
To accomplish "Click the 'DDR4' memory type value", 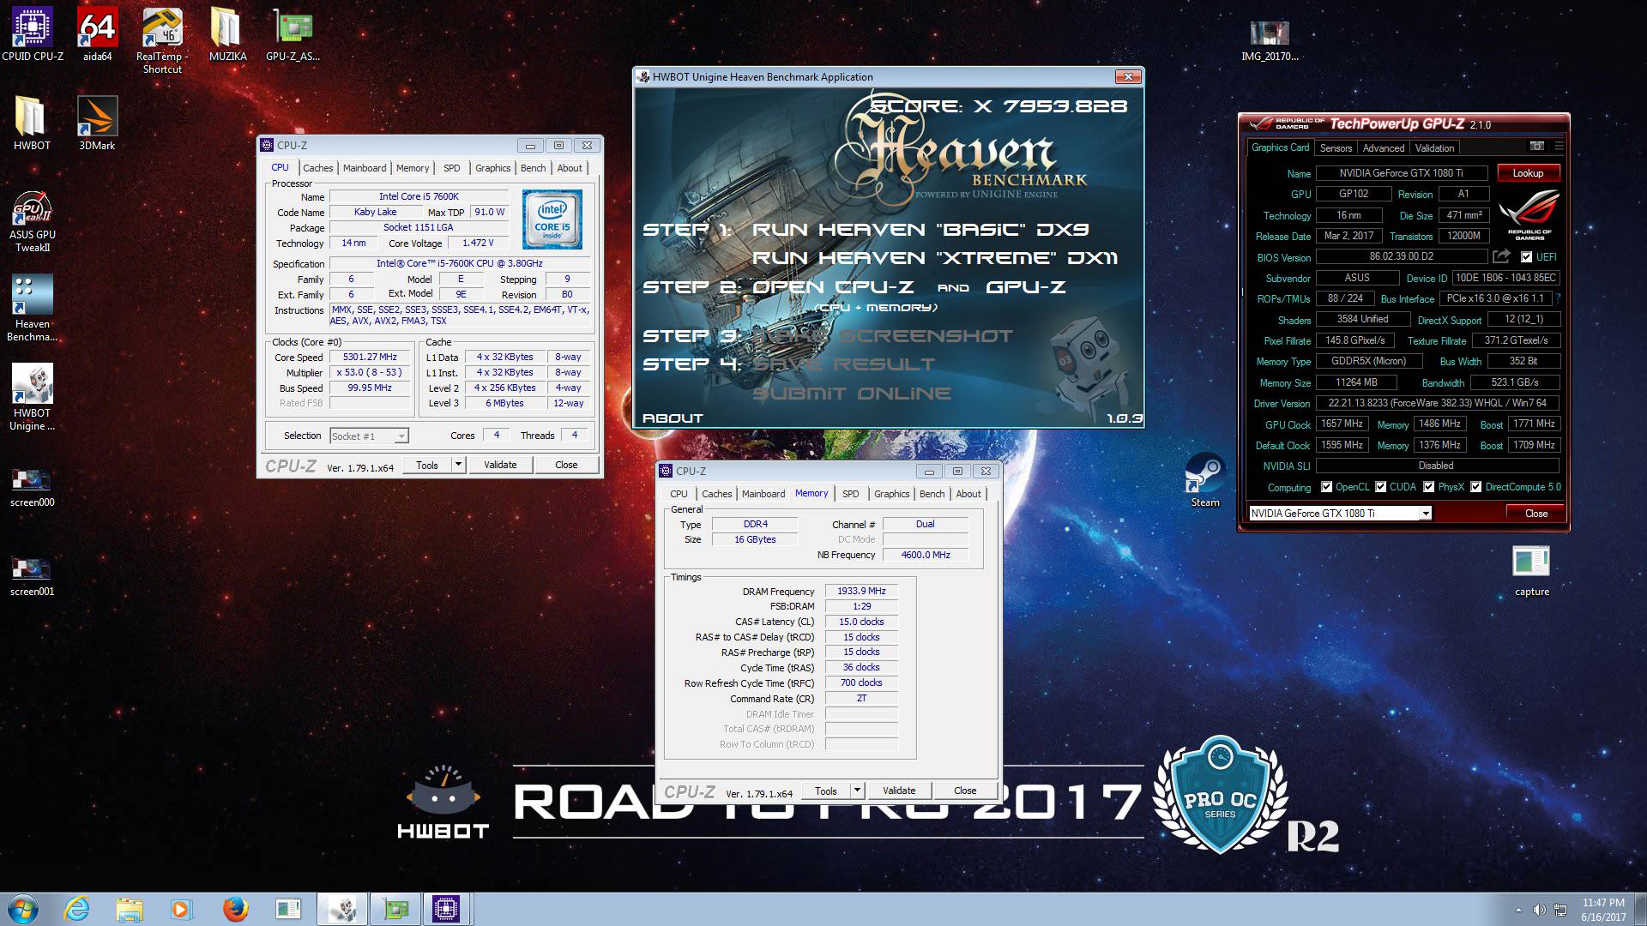I will [x=755, y=524].
